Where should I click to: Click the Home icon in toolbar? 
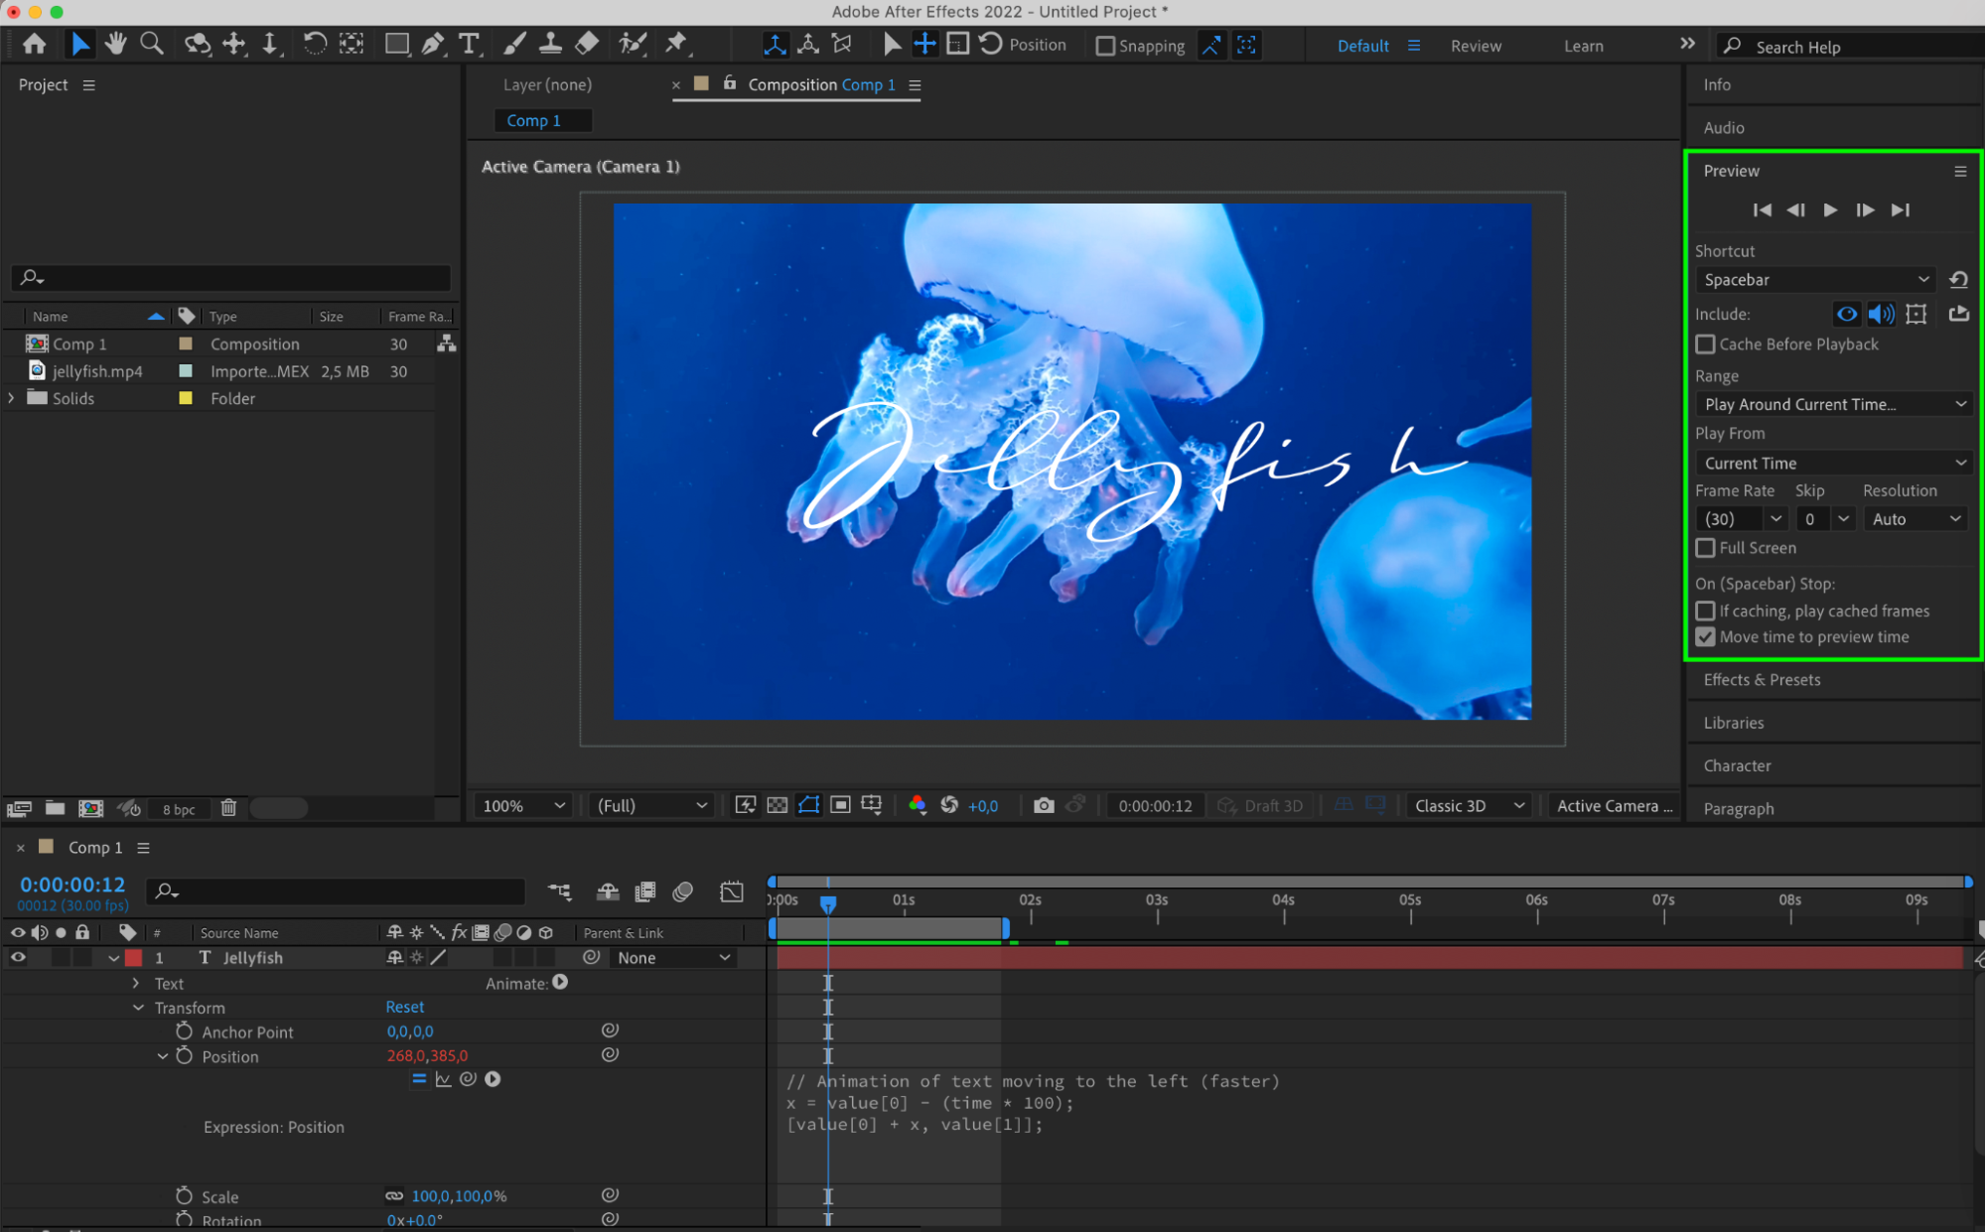pos(35,44)
